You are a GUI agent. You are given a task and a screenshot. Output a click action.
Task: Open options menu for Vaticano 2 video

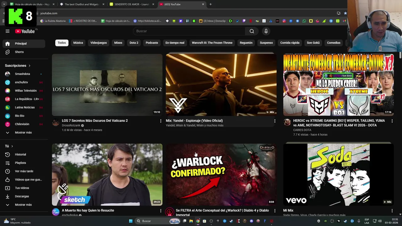(x=161, y=121)
